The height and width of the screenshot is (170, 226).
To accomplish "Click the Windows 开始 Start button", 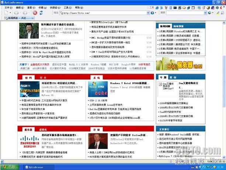I will click(10, 167).
